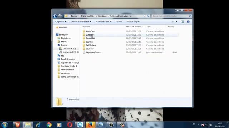
Task: Sort by the Tamaño column header
Action: (x=170, y=26)
